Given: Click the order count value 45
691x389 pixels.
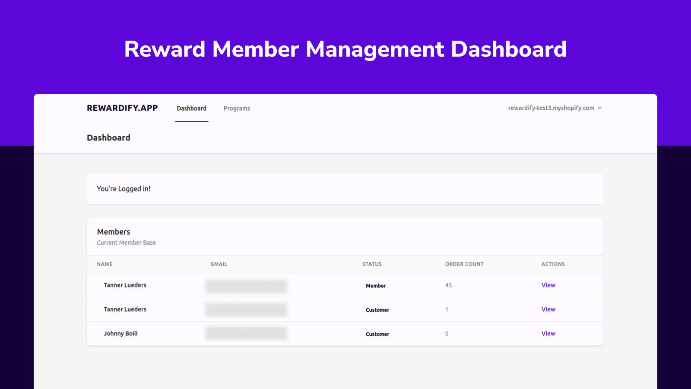Looking at the screenshot, I should coord(448,285).
